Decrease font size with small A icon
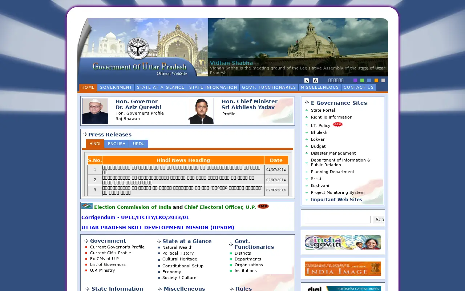This screenshot has width=465, height=291. coord(307,80)
